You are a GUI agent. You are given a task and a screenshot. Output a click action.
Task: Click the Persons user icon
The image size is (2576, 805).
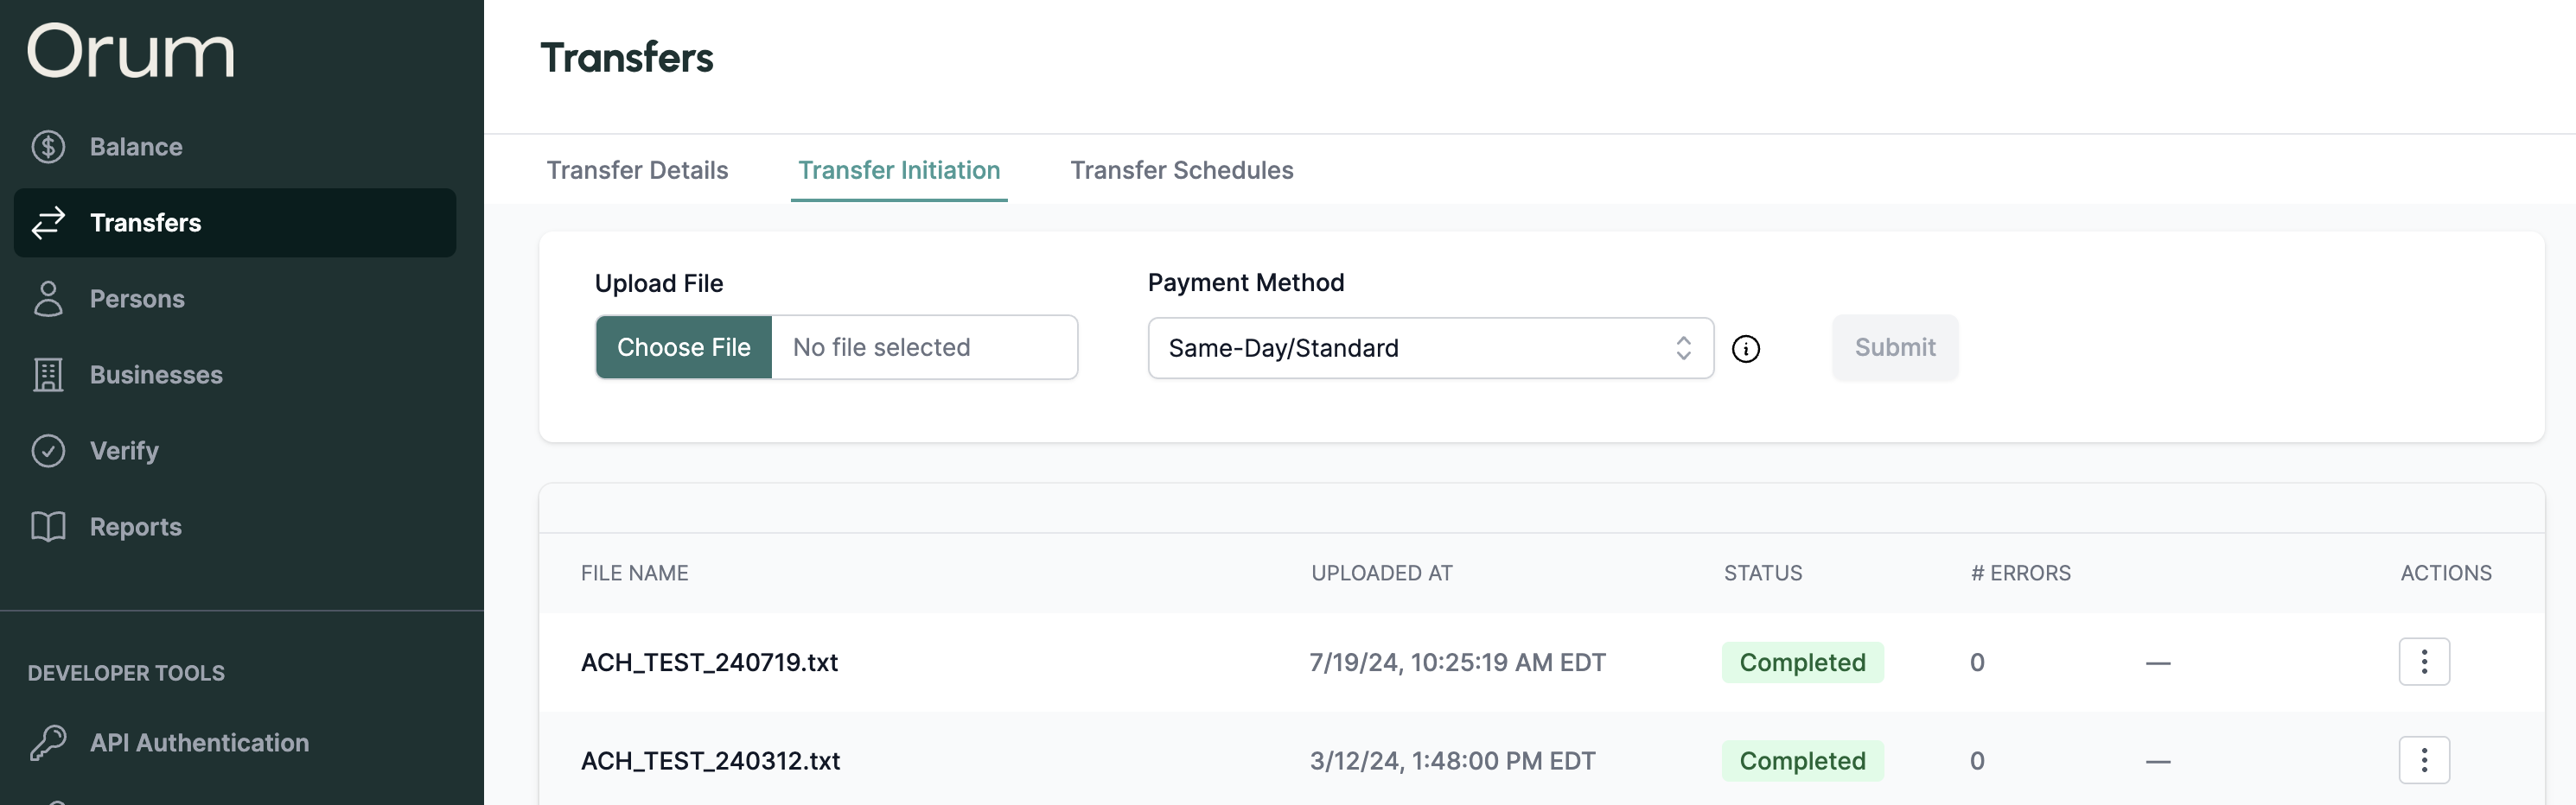[x=48, y=299]
